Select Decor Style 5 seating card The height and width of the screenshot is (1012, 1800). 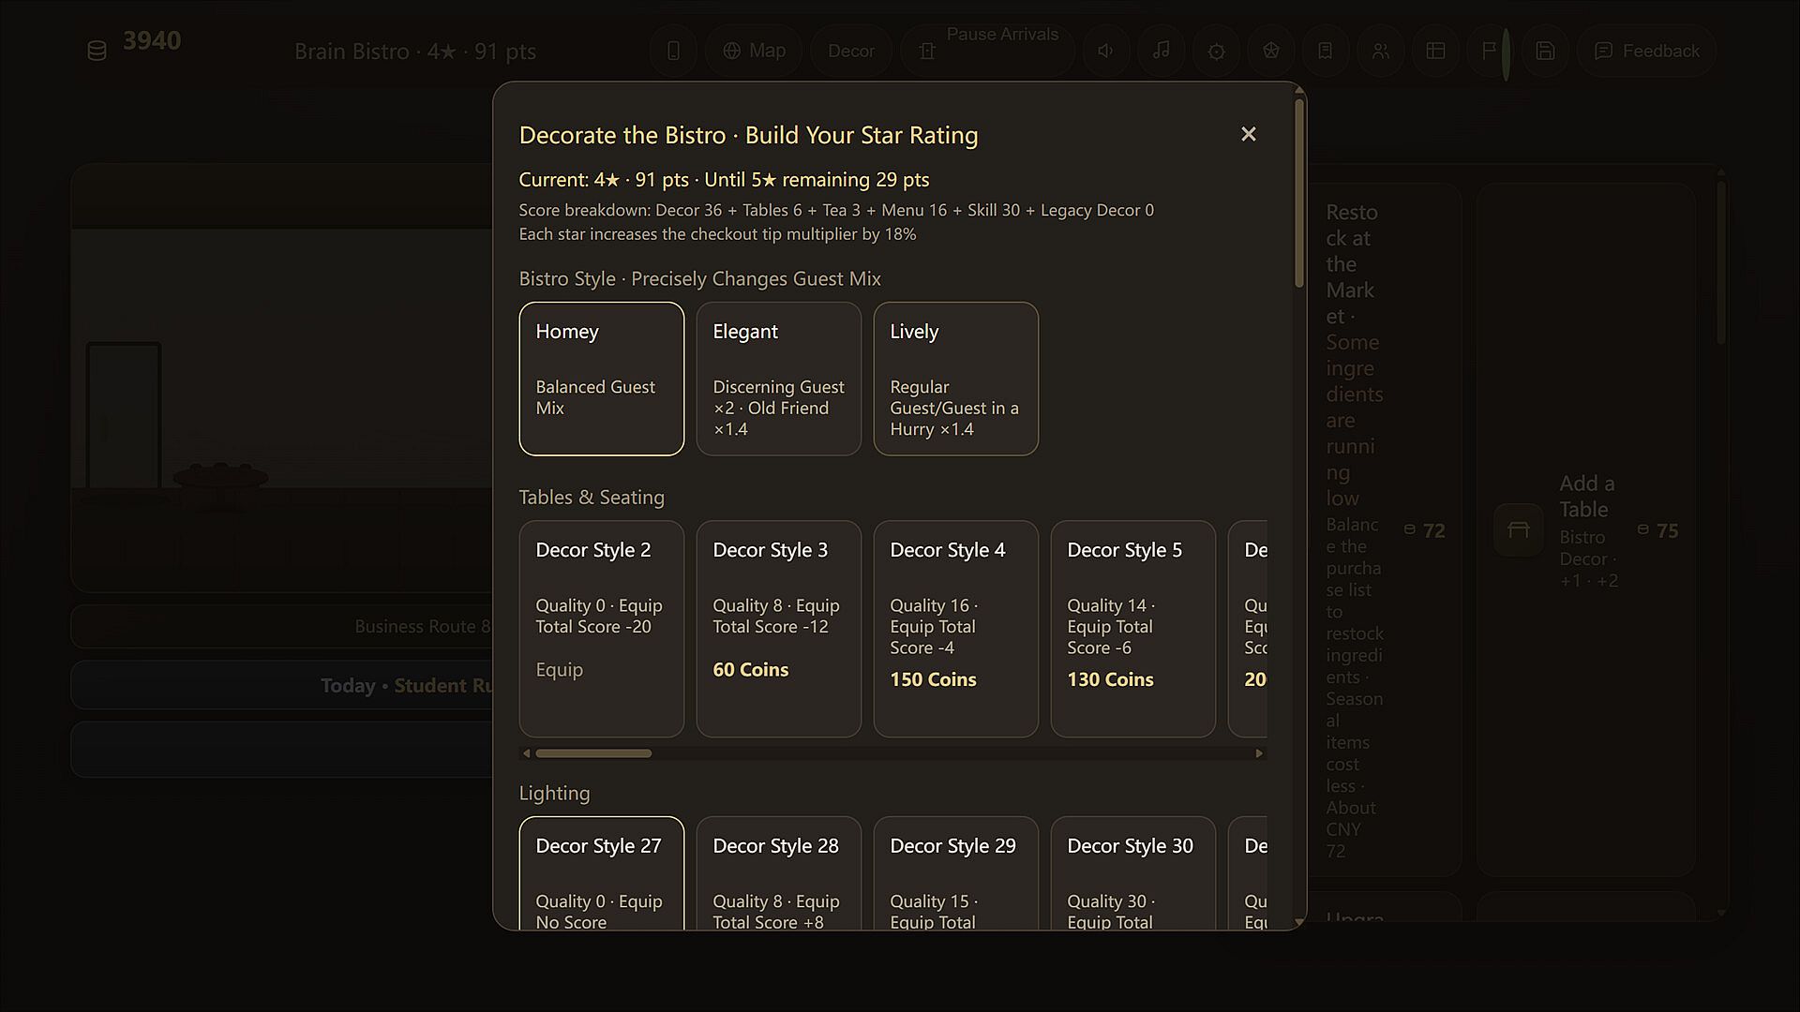click(x=1133, y=629)
